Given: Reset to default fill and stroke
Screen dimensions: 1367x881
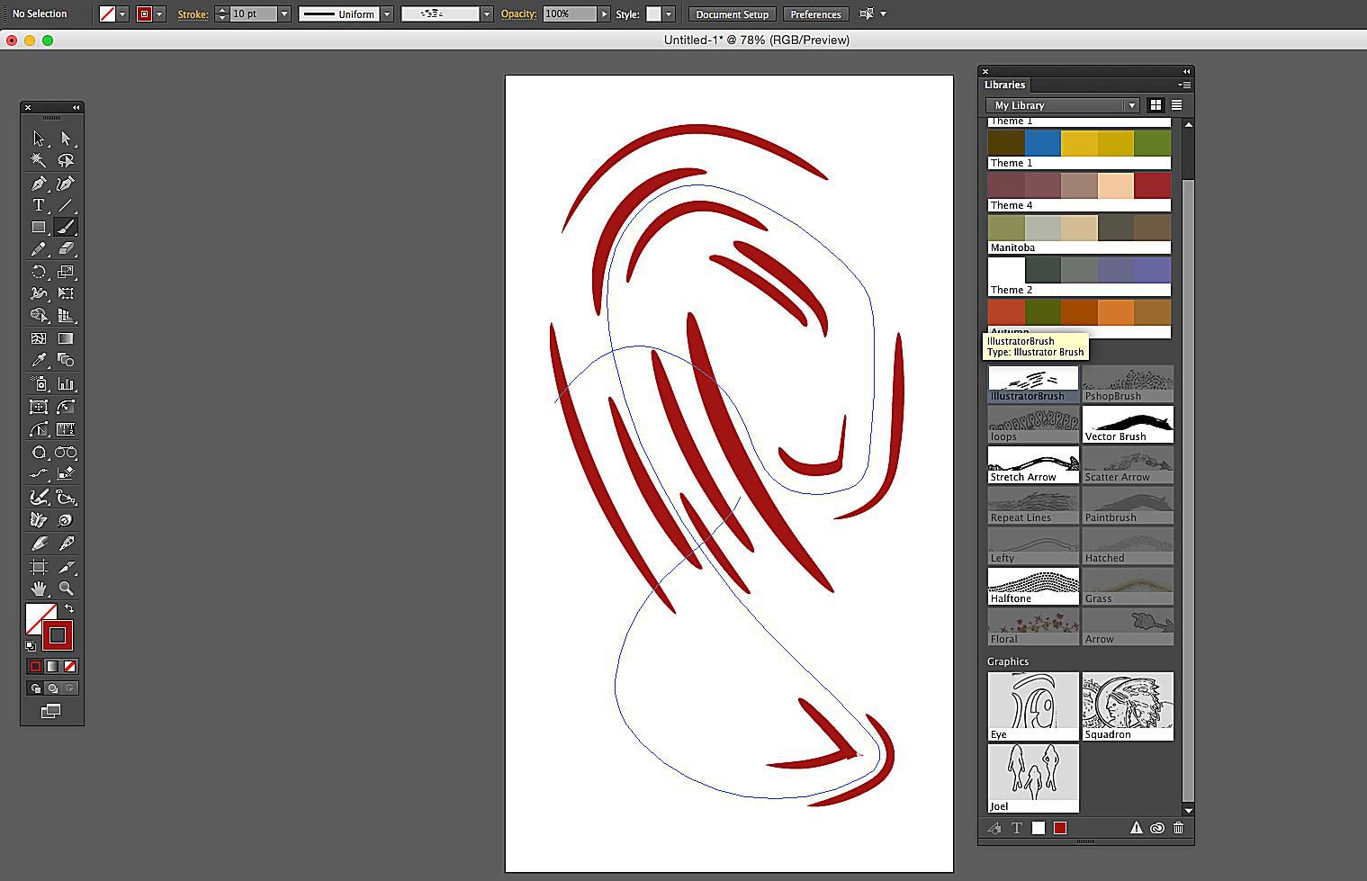Looking at the screenshot, I should pos(31,645).
